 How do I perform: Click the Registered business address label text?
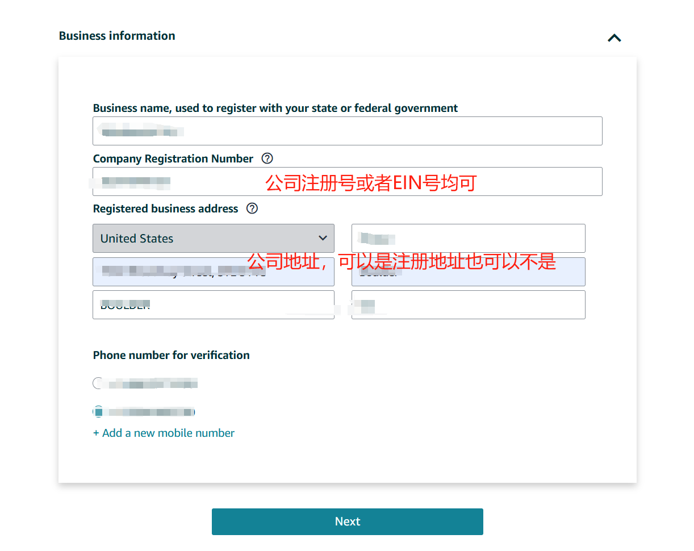coord(165,208)
